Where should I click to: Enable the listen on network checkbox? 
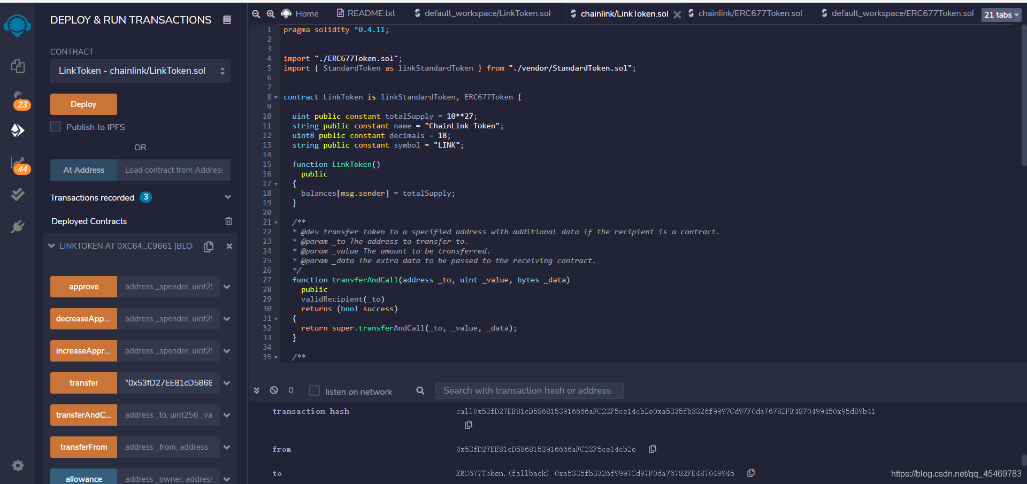coord(315,391)
